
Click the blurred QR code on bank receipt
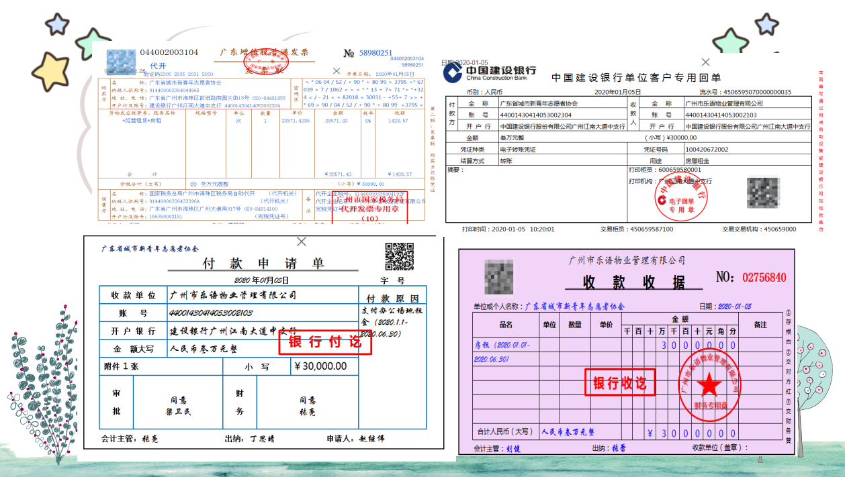click(x=763, y=193)
